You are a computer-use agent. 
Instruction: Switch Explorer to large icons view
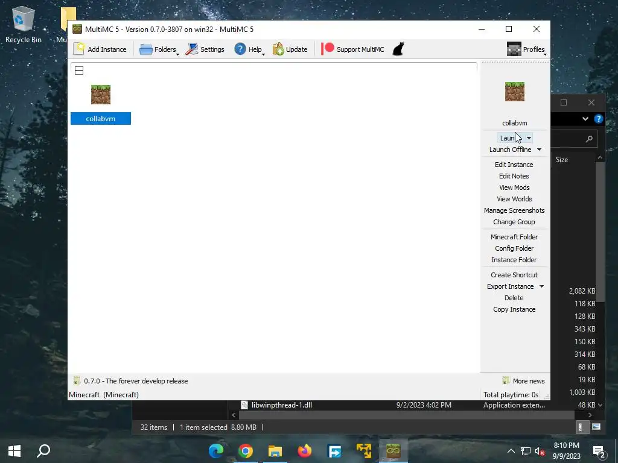[x=596, y=427]
